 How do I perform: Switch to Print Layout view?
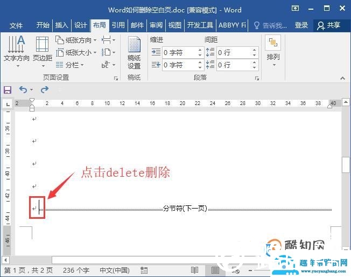(x=215, y=271)
